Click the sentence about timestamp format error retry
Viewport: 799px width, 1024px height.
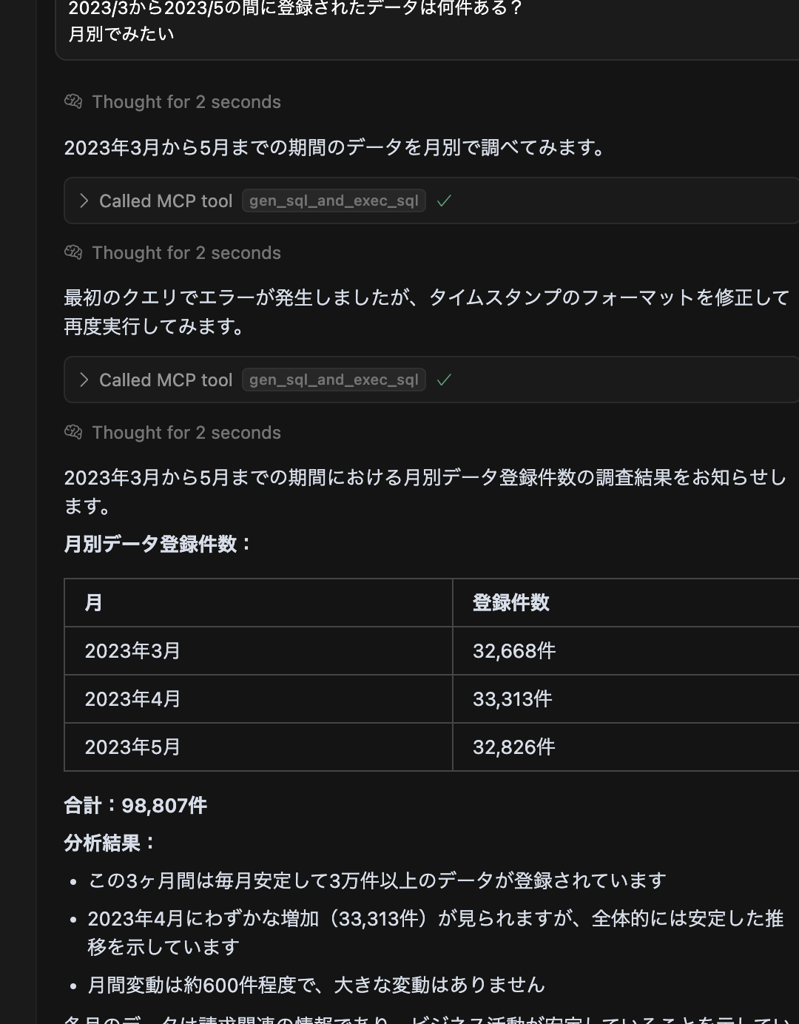click(427, 312)
